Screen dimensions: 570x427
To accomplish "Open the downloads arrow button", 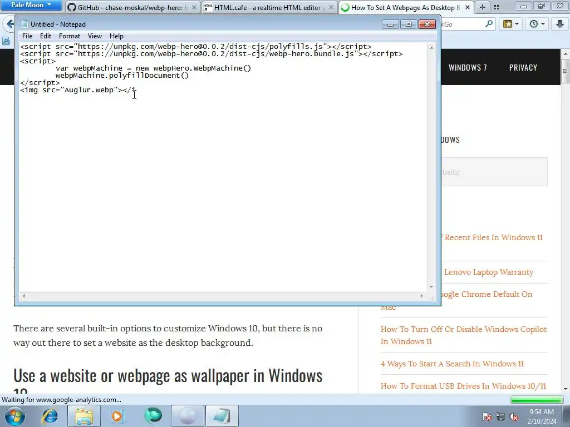I will (x=560, y=24).
